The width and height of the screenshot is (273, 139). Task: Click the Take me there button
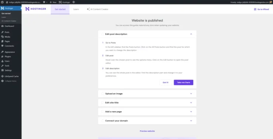(183, 83)
